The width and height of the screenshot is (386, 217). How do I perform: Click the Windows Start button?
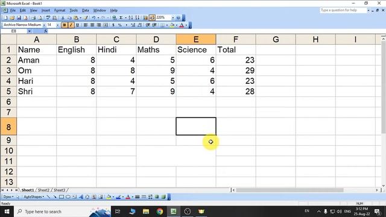point(7,212)
